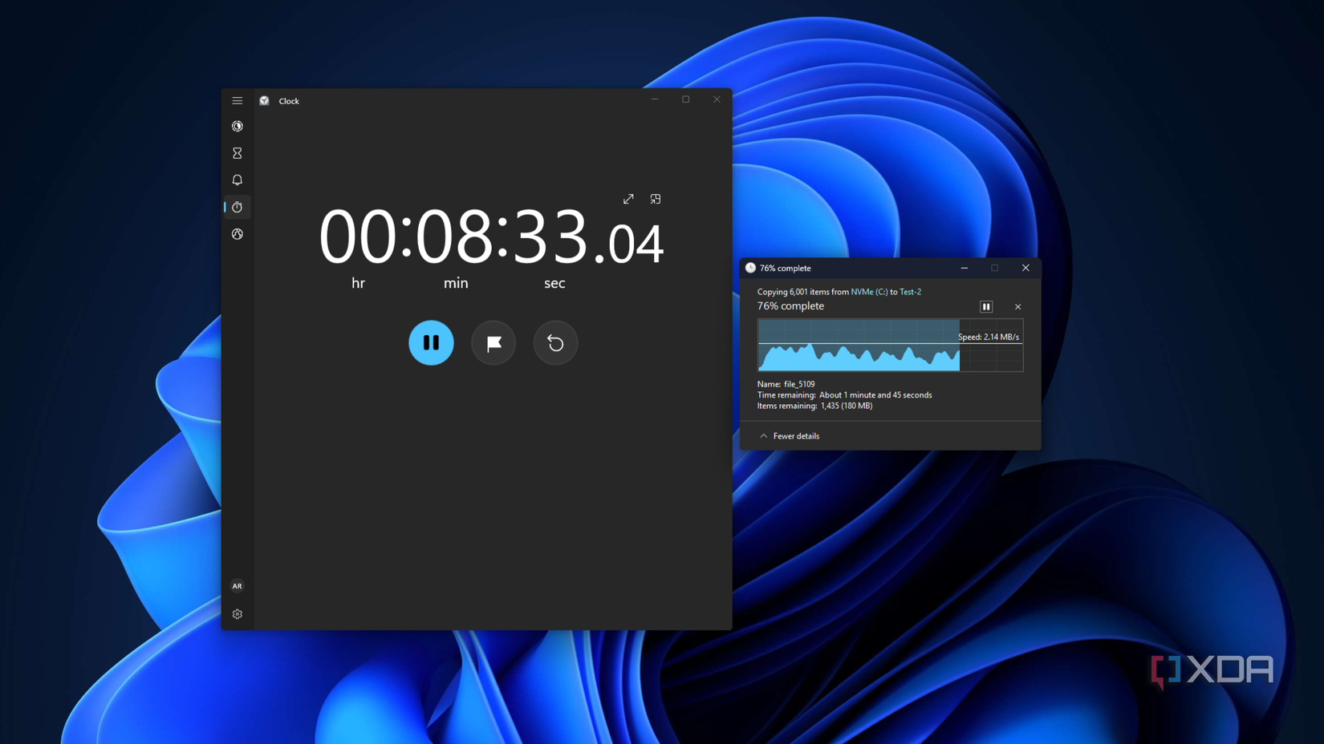Click the stopwatch time 00:08:33.04

(491, 237)
